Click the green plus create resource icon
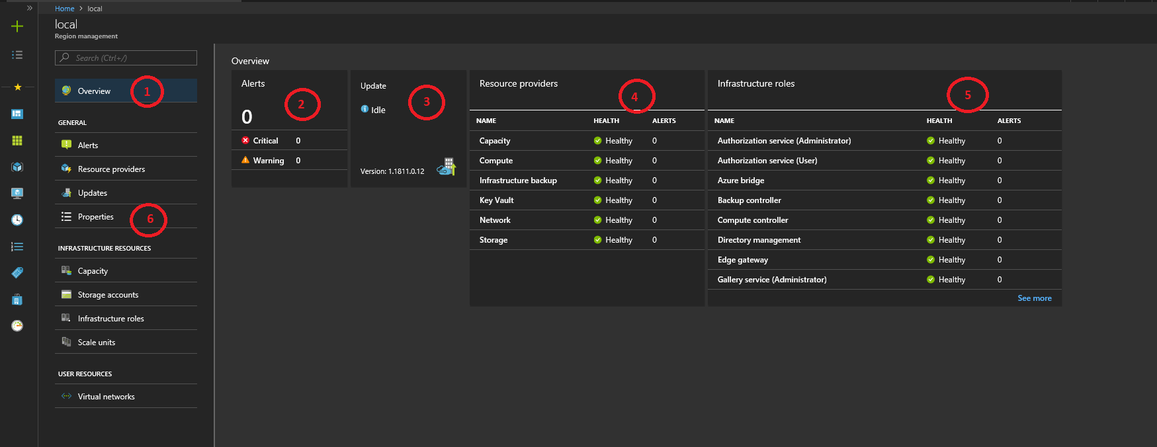This screenshot has height=447, width=1157. [17, 26]
